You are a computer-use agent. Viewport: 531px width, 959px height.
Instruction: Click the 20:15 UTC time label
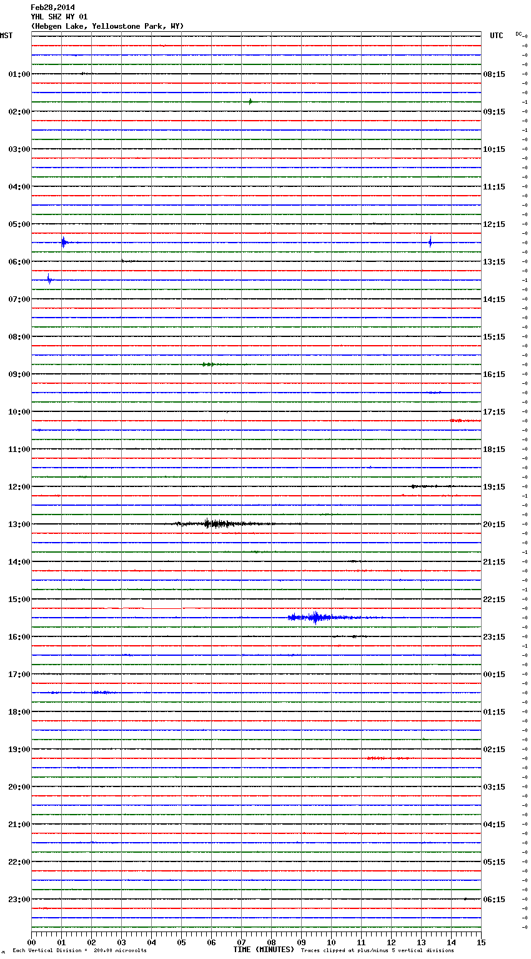point(494,525)
